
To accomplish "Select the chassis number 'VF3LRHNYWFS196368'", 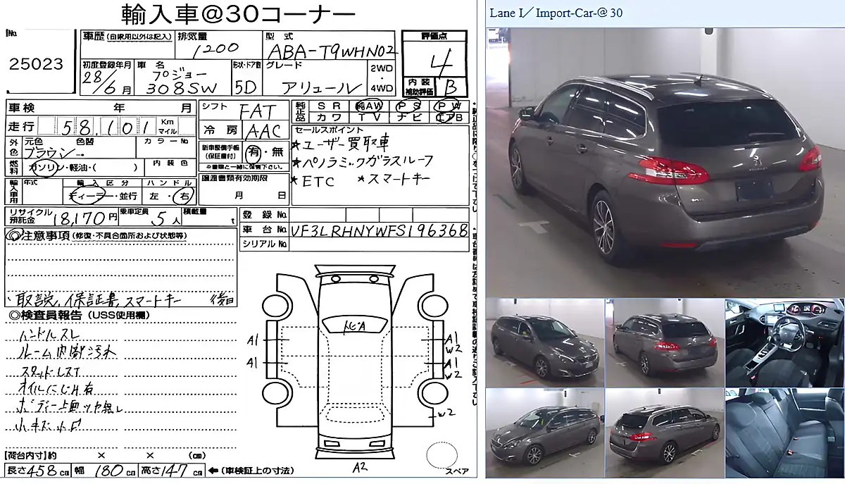I will 381,230.
